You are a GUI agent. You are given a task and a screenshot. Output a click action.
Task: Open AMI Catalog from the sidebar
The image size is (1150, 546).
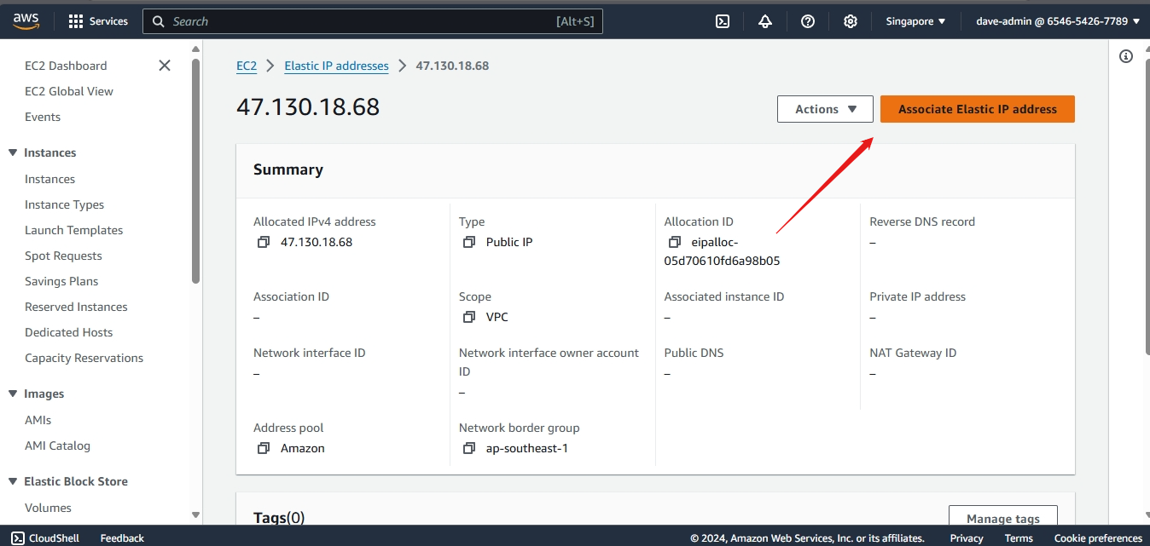(x=57, y=445)
